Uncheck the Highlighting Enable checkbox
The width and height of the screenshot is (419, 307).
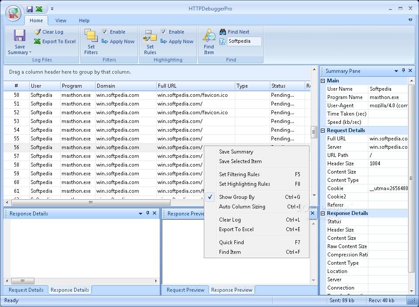164,32
